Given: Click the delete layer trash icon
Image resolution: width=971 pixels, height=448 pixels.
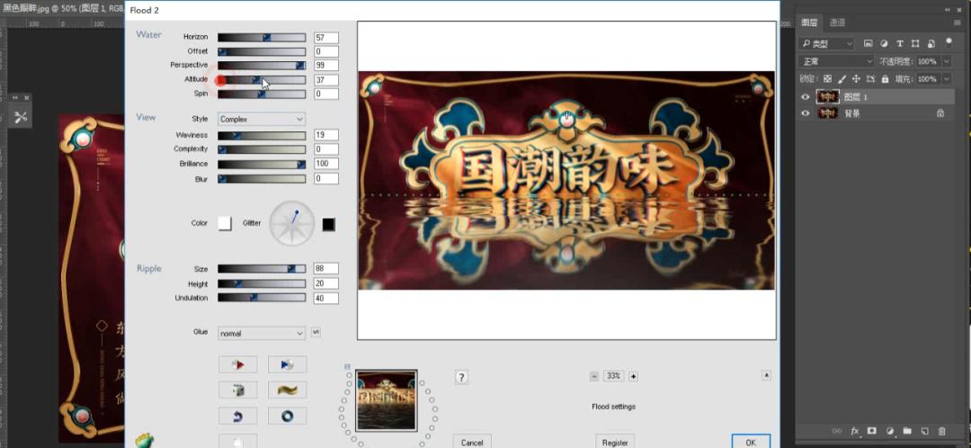Looking at the screenshot, I should pos(942,431).
